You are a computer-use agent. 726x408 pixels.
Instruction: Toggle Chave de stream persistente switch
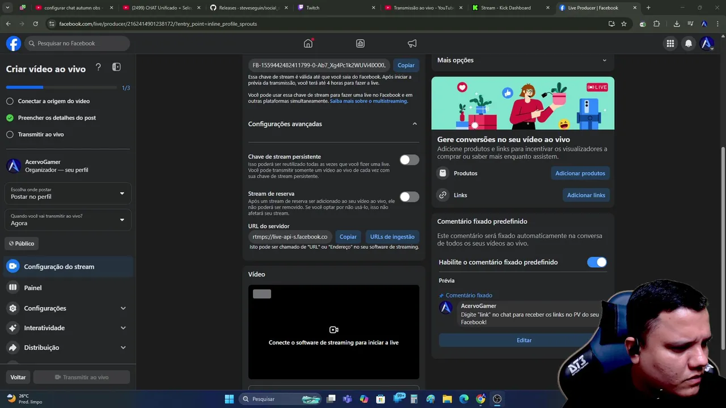pos(409,160)
